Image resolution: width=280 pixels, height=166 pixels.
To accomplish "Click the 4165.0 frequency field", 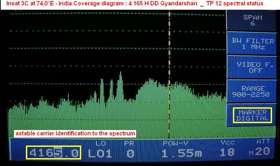I will coord(54,153).
